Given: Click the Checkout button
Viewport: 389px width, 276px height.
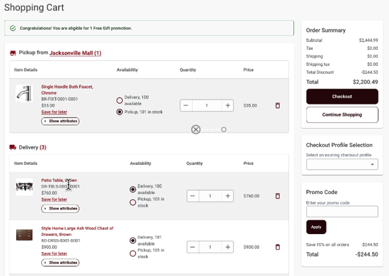Looking at the screenshot, I should pyautogui.click(x=342, y=96).
